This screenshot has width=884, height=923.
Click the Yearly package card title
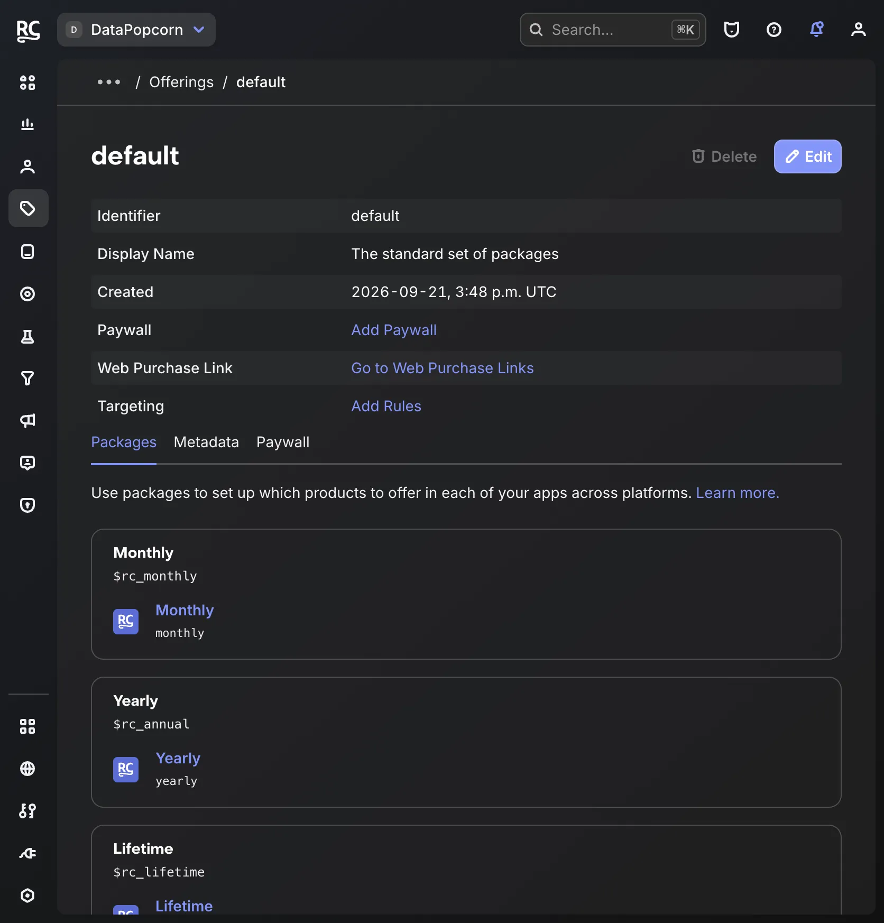pos(136,700)
